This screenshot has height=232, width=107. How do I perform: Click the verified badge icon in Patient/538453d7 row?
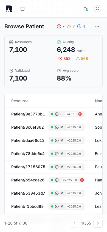(57, 193)
